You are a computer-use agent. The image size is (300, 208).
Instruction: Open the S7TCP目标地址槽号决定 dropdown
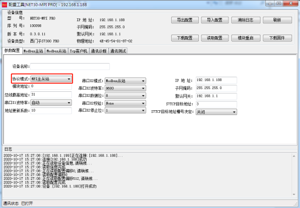pyautogui.click(x=216, y=112)
